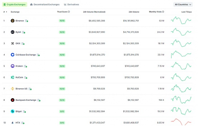Open the All Countries dropdown

[x=183, y=4]
